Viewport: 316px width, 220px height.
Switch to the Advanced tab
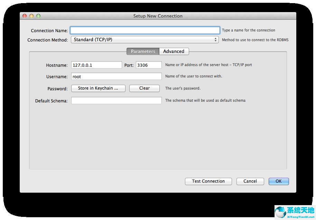pos(174,51)
